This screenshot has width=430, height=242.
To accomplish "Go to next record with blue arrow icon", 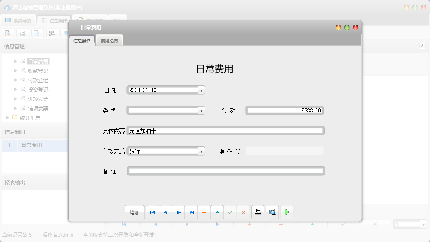I will coord(178,212).
